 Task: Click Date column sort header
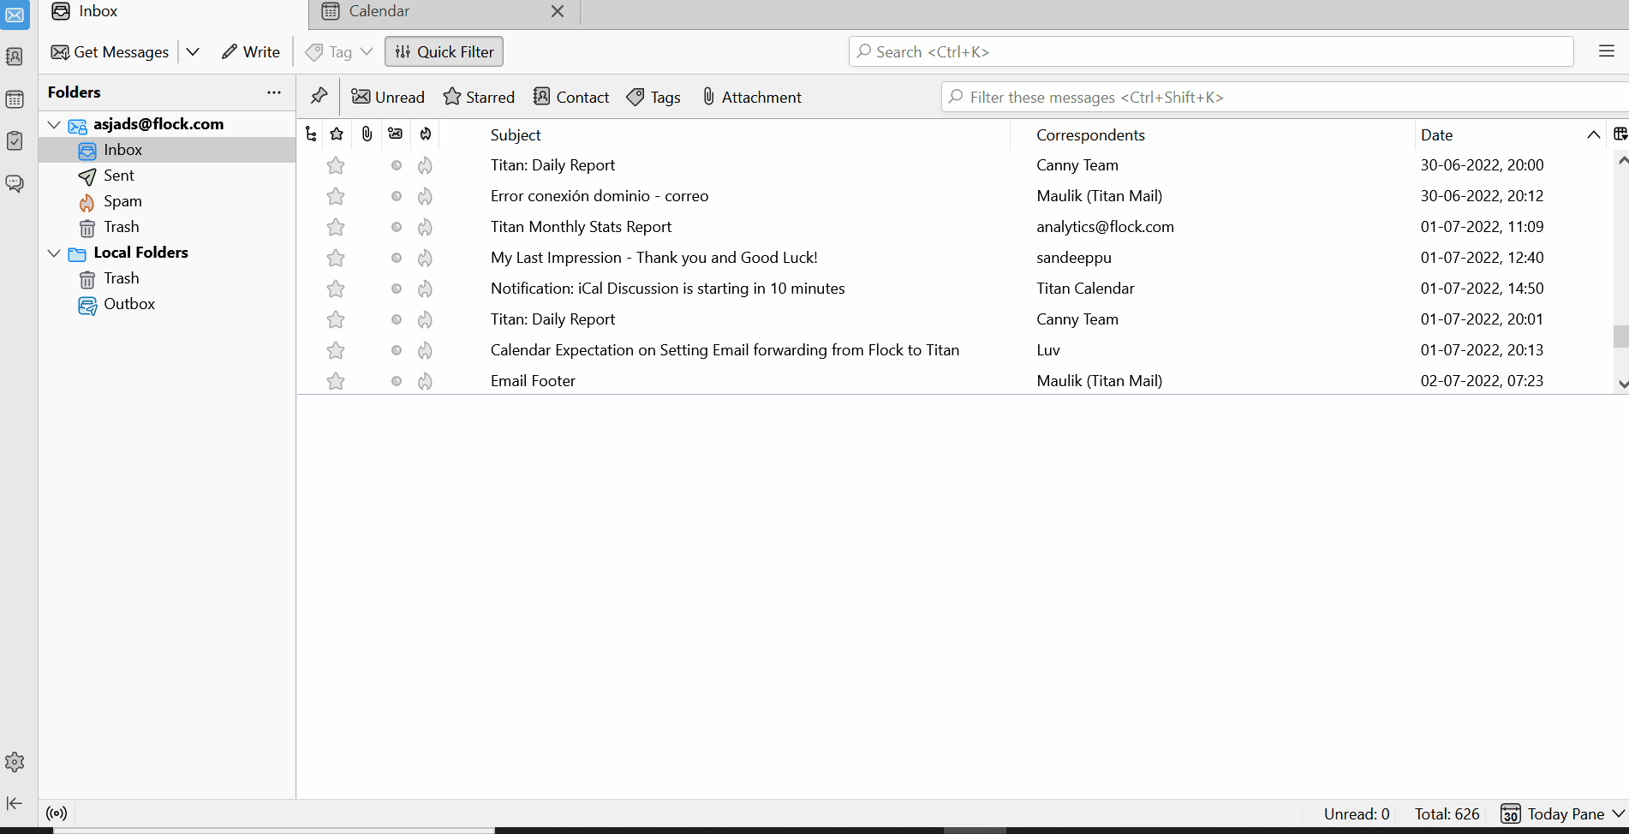pyautogui.click(x=1509, y=134)
